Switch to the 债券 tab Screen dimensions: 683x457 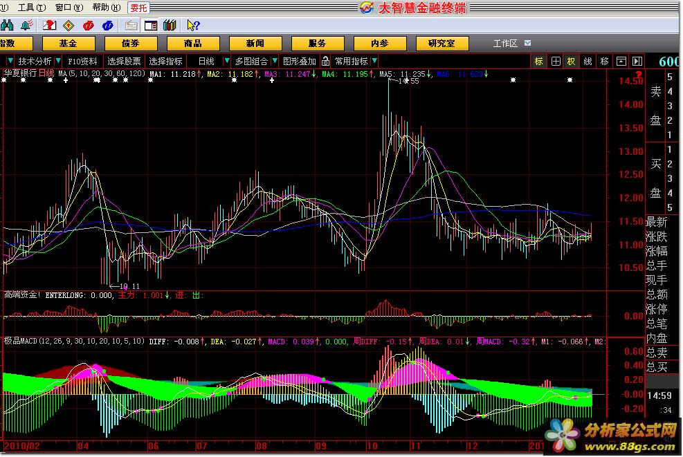(131, 43)
